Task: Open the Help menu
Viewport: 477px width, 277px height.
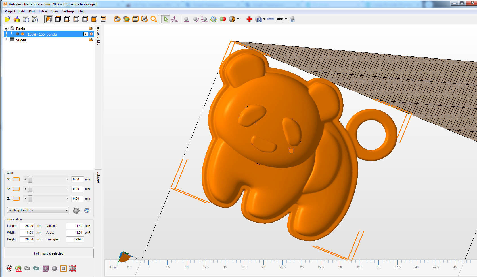Action: point(82,11)
